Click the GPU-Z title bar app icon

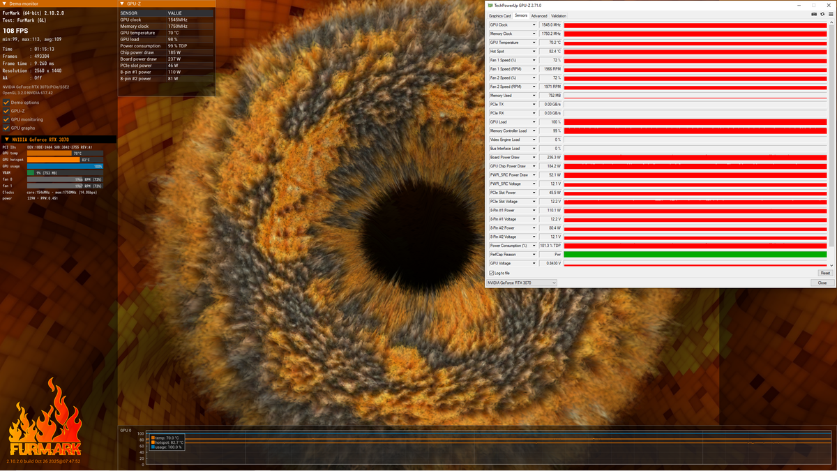coord(490,5)
